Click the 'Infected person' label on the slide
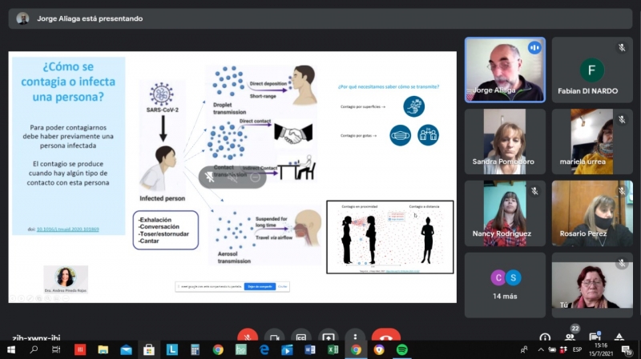Image resolution: width=641 pixels, height=359 pixels. pyautogui.click(x=163, y=198)
